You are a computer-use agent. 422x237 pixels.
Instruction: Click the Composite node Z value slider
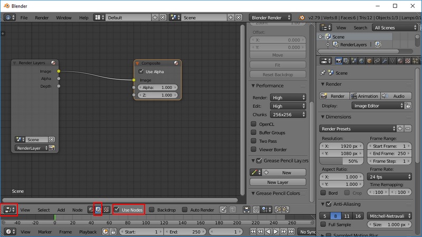157,95
